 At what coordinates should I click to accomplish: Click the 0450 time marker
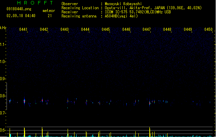[x=208, y=29]
